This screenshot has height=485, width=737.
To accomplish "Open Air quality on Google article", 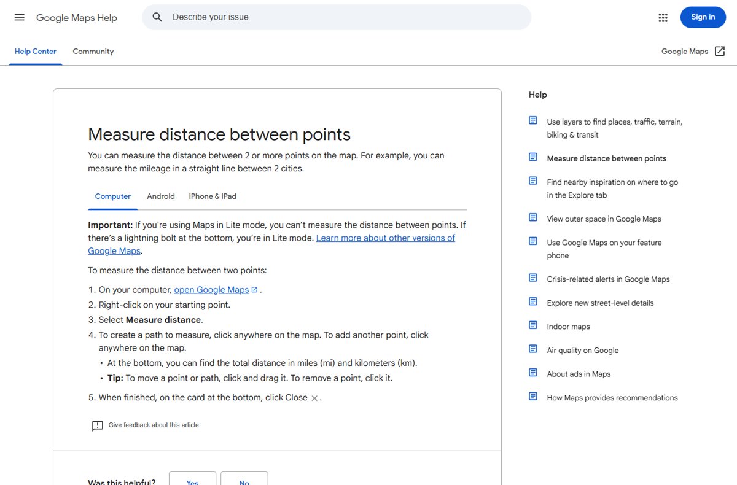I will pyautogui.click(x=583, y=351).
